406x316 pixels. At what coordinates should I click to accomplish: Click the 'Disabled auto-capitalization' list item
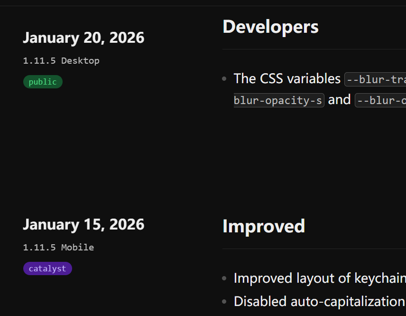pos(319,301)
